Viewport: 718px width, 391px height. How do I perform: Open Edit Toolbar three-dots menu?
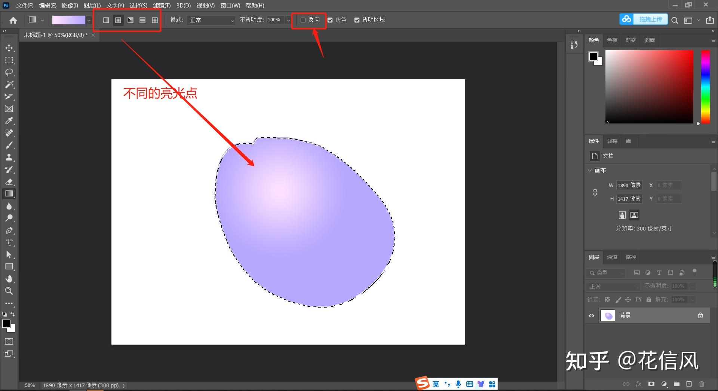pyautogui.click(x=9, y=303)
